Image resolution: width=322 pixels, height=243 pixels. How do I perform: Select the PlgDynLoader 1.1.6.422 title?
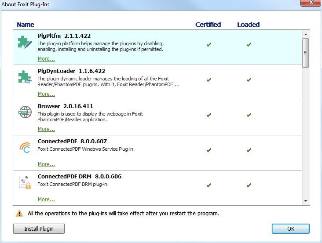[71, 71]
